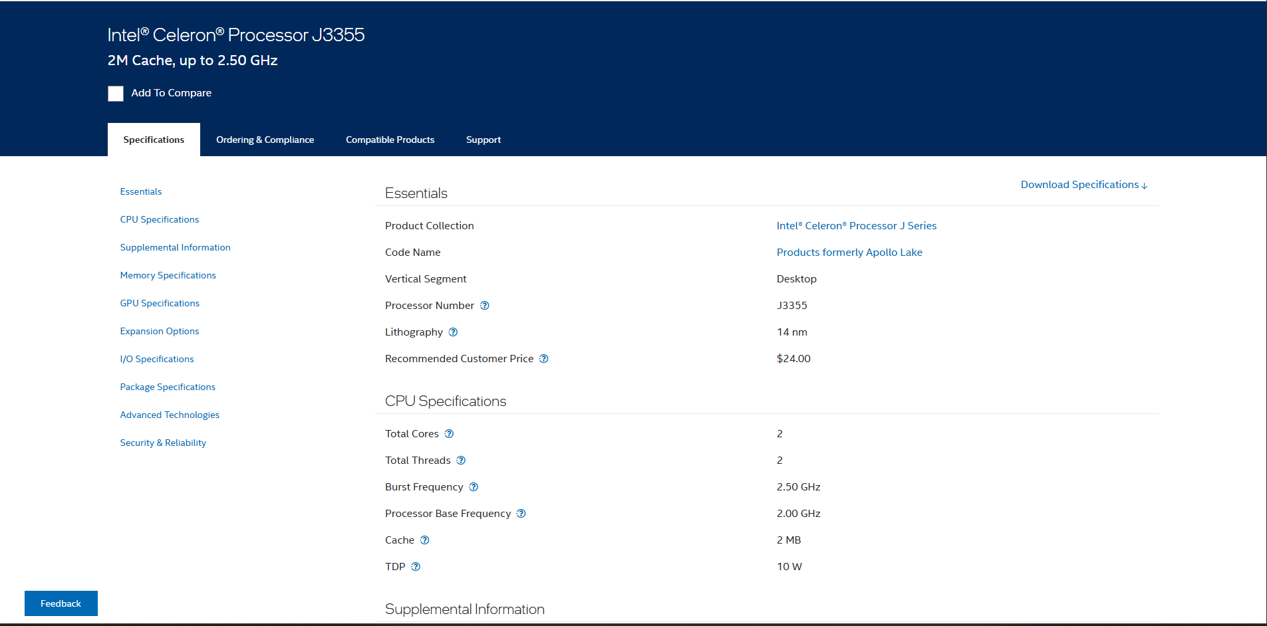Click the help icon next to Processor Number
The height and width of the screenshot is (626, 1267).
(x=485, y=306)
